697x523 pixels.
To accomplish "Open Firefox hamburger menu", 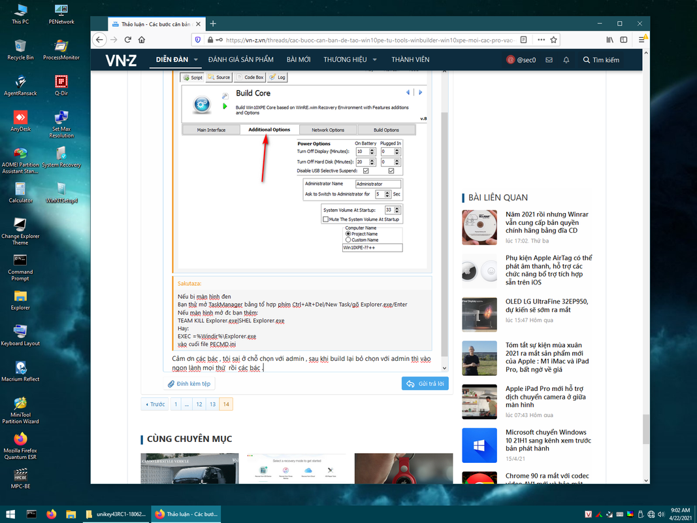I will (641, 40).
